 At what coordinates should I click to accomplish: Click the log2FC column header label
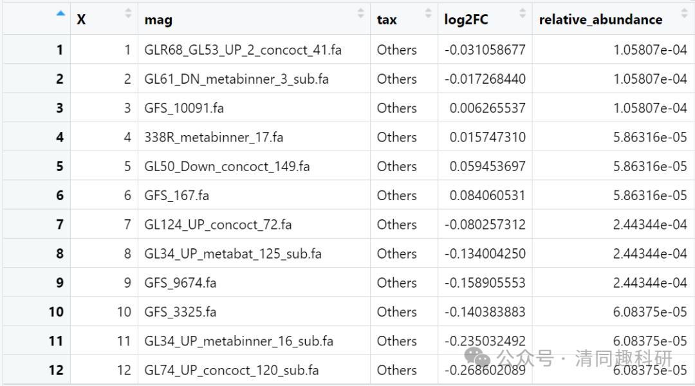[x=466, y=20]
